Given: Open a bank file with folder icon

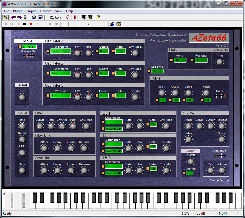Looking at the screenshot, I should coord(34,17).
